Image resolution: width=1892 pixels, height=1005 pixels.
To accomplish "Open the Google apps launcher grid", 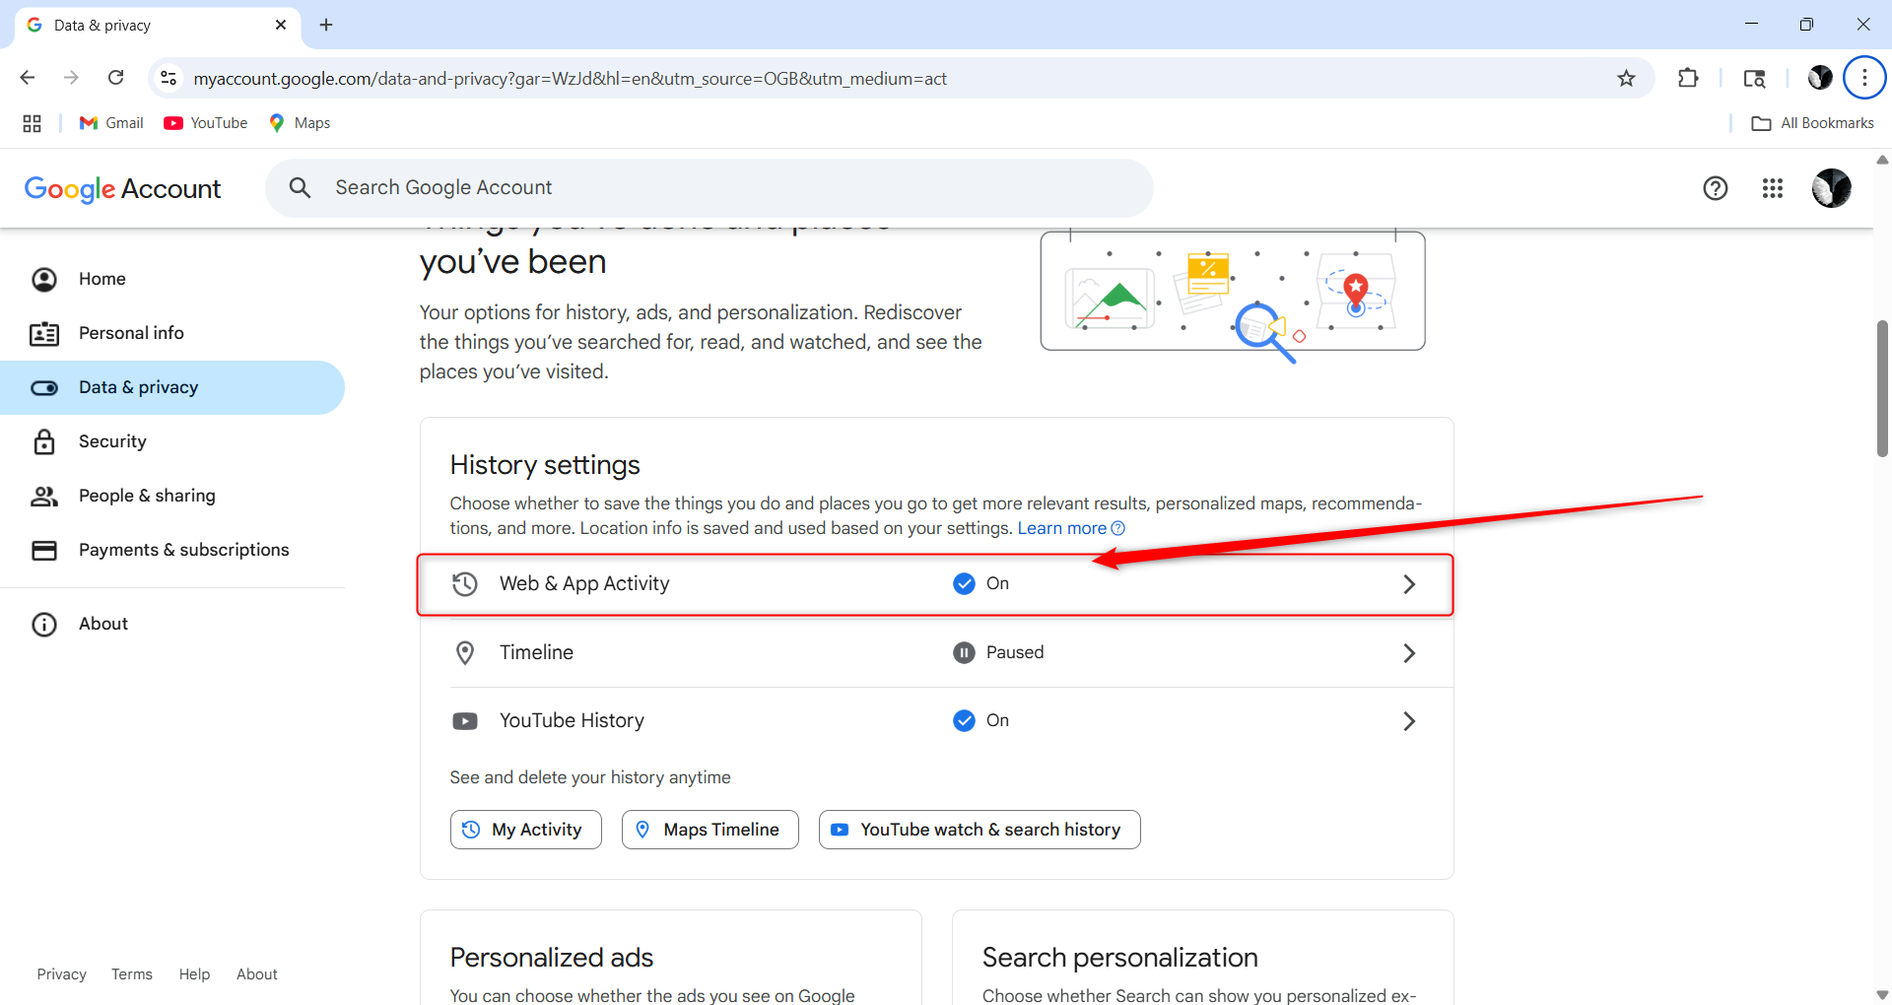I will (1773, 188).
